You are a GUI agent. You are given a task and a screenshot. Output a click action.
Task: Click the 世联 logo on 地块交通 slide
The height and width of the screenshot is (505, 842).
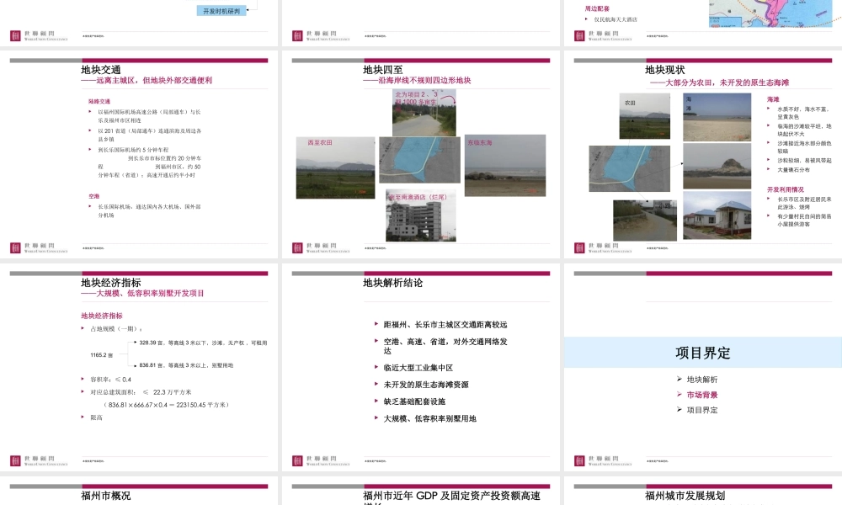tap(39, 248)
